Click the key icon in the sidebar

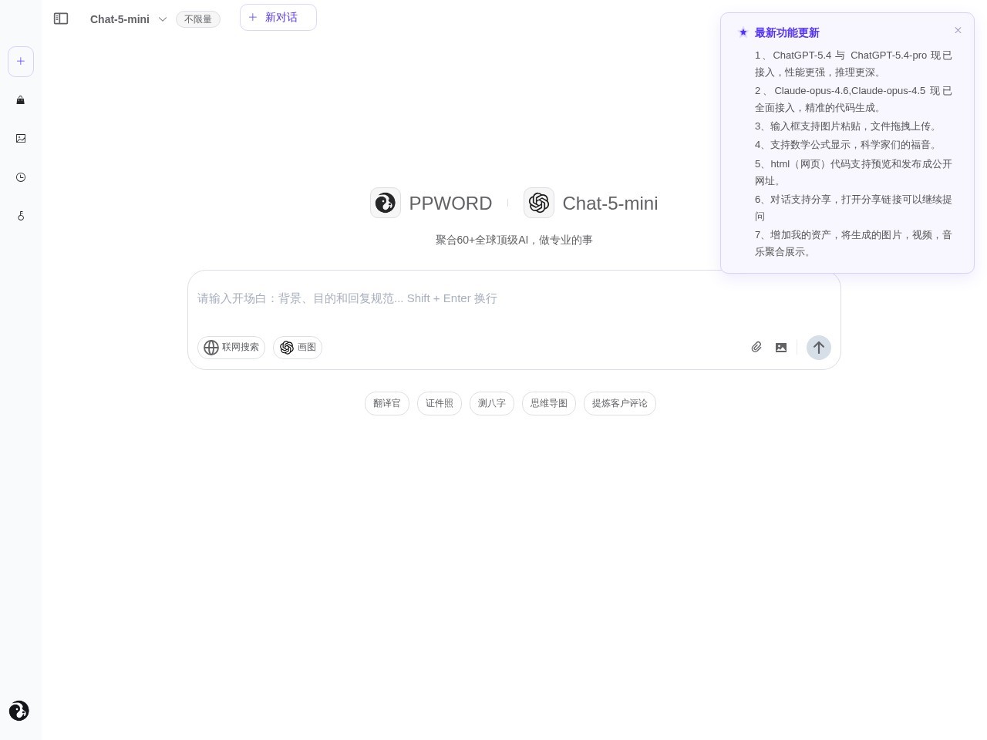pyautogui.click(x=21, y=217)
